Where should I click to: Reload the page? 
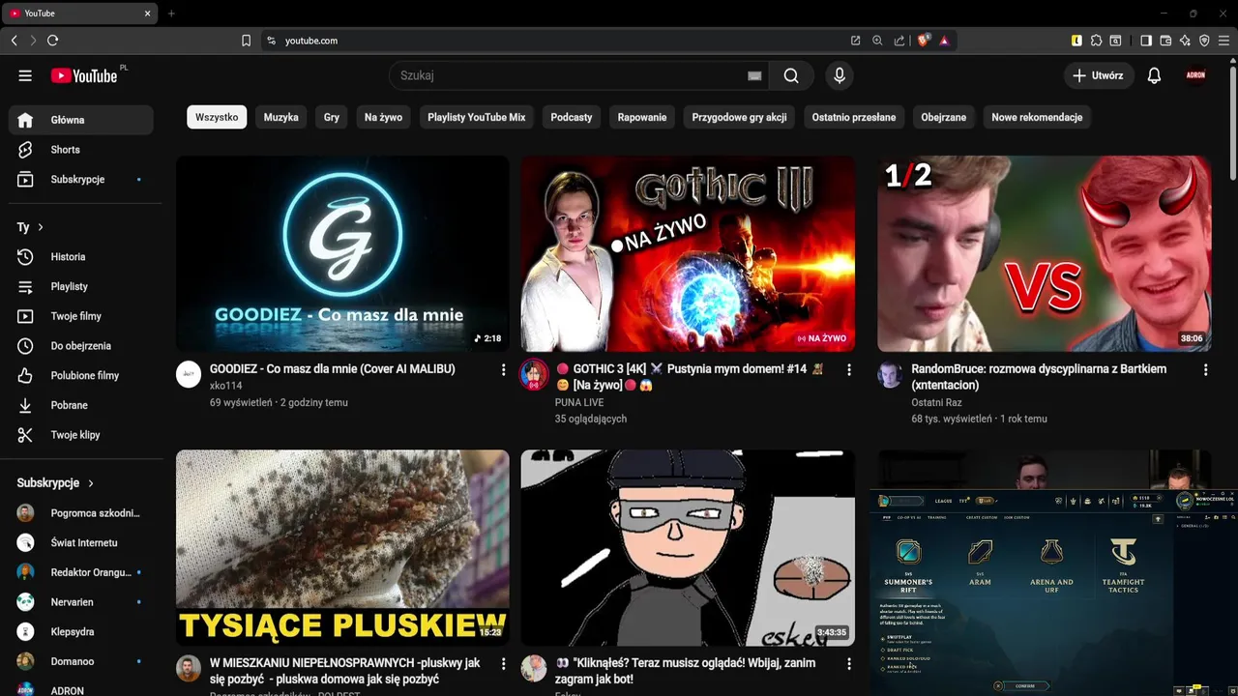click(53, 41)
